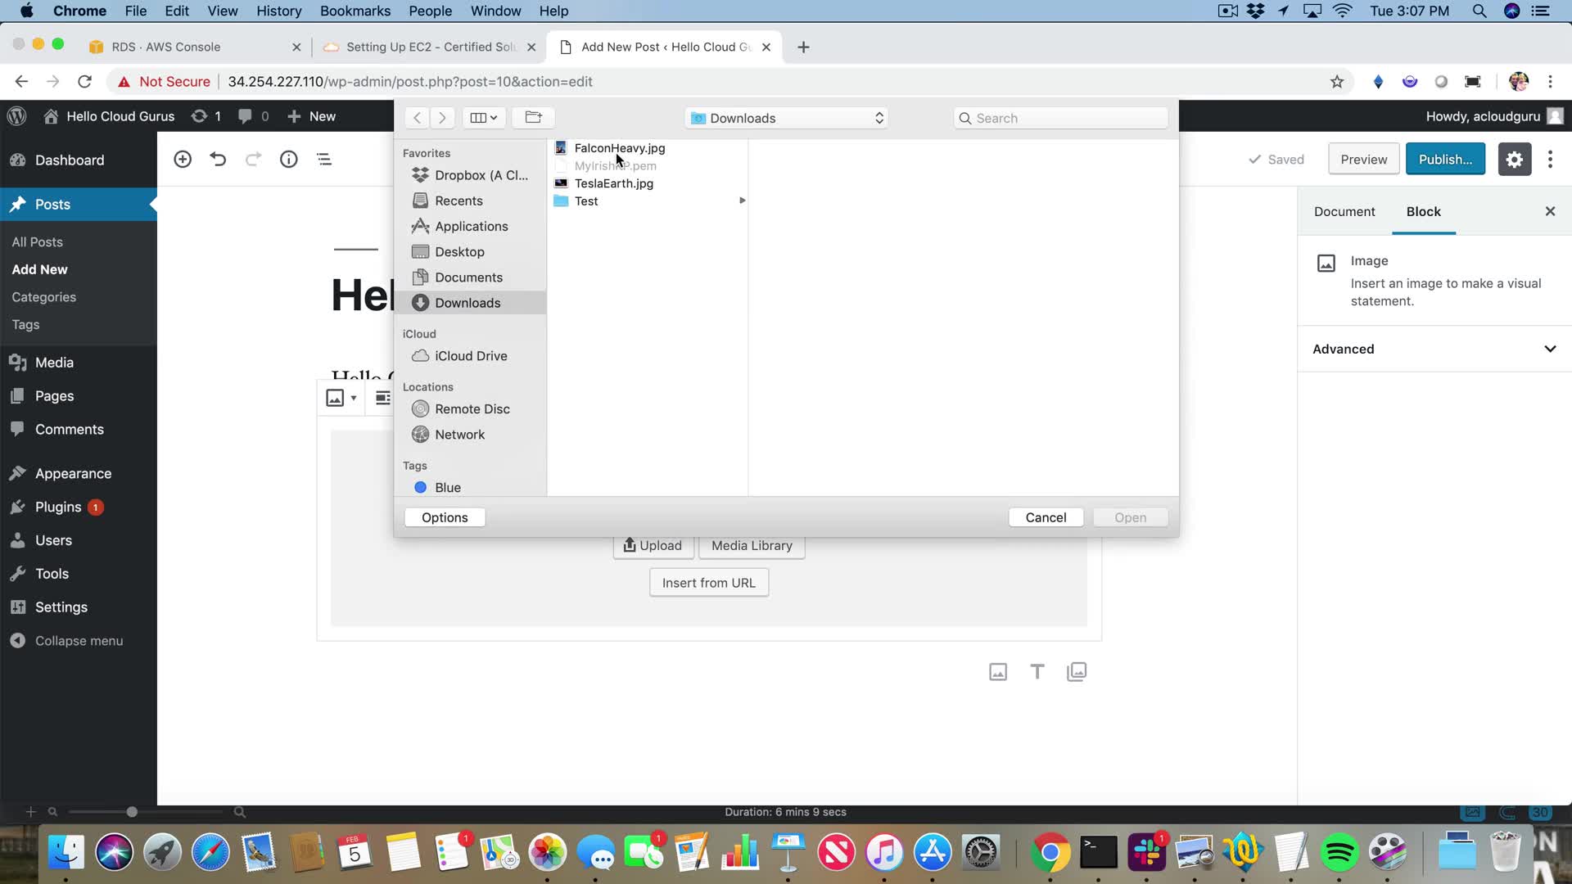Screen dimensions: 1572x884
Task: Switch to the Document tab
Action: [1344, 211]
